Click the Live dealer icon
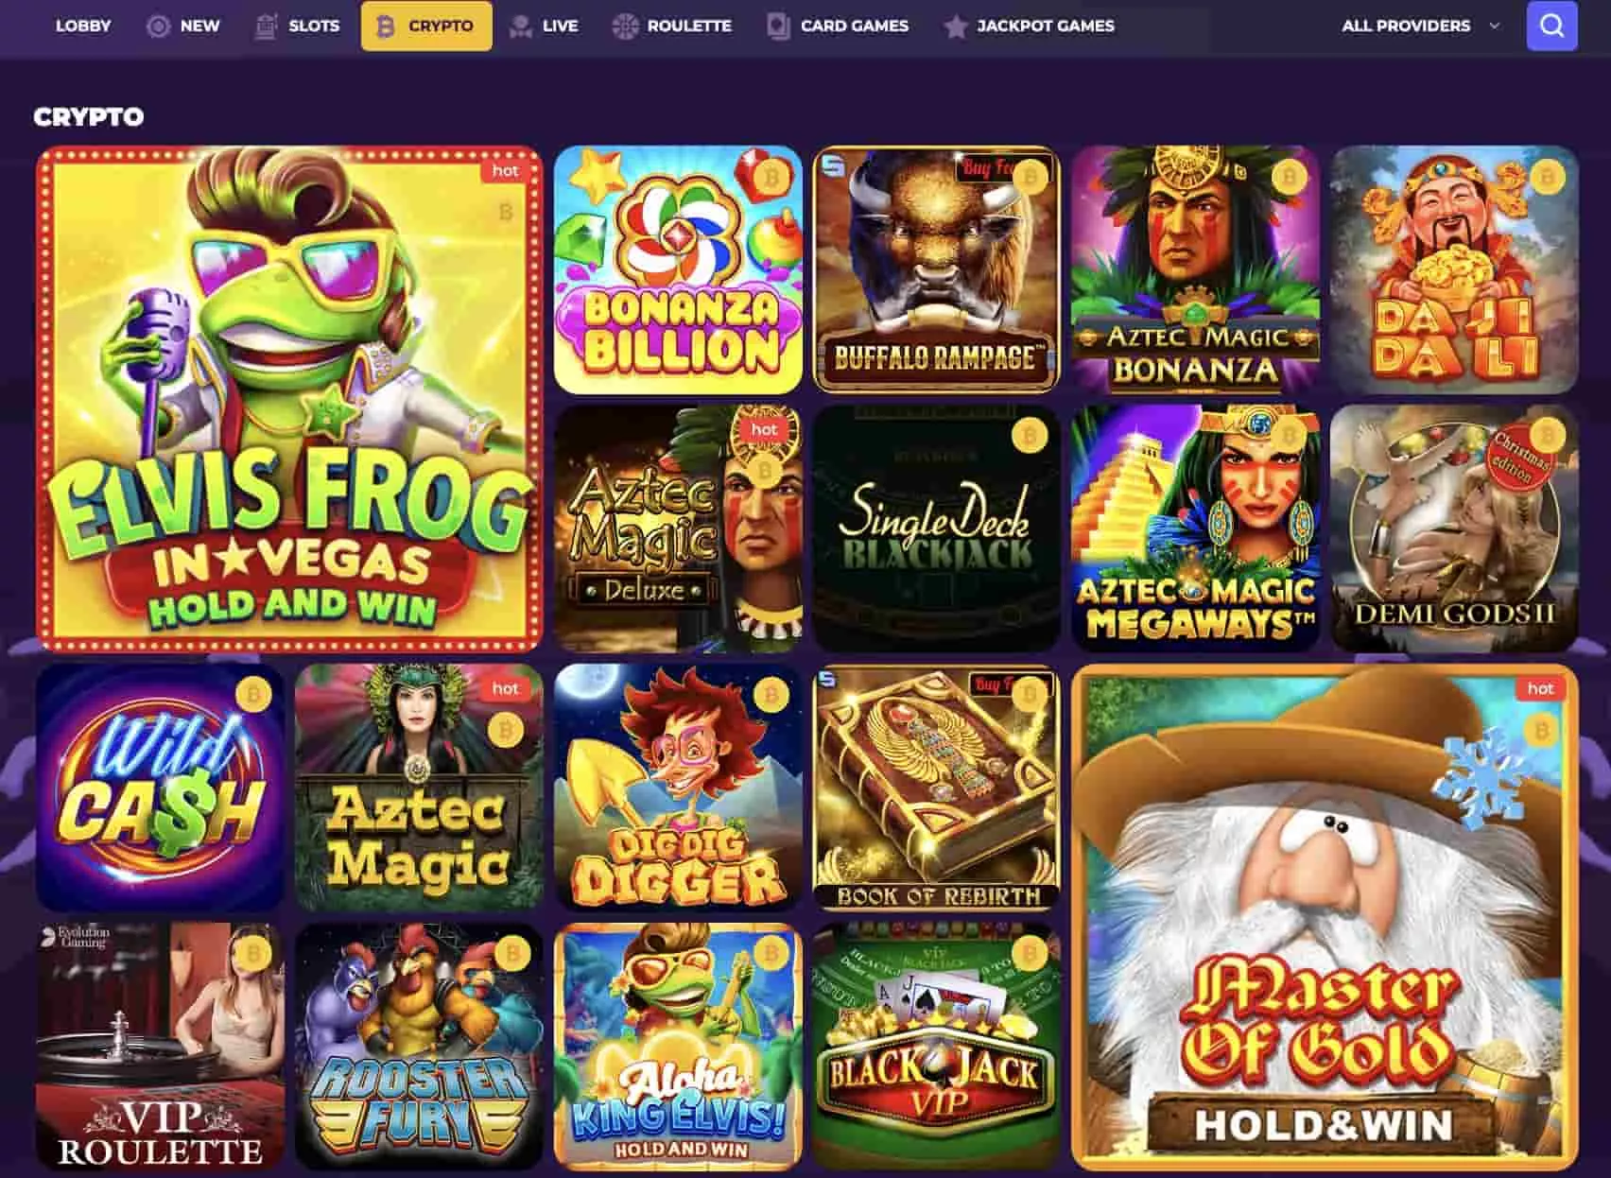1611x1178 pixels. tap(519, 26)
